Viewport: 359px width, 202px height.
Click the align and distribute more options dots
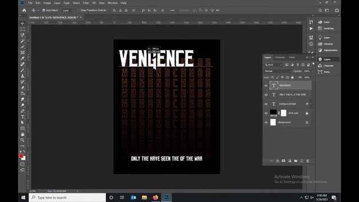point(172,10)
